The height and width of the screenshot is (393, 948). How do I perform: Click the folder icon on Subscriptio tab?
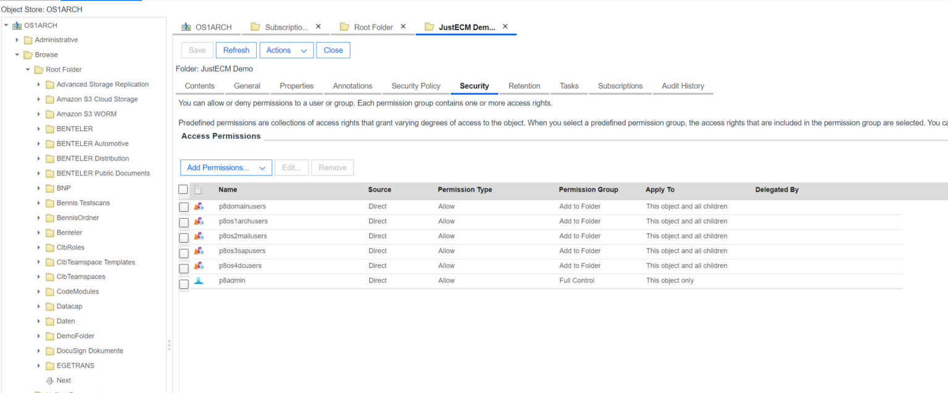coord(255,26)
